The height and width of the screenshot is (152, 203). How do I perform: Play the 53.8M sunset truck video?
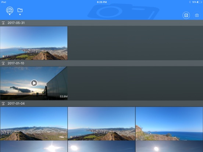34,83
